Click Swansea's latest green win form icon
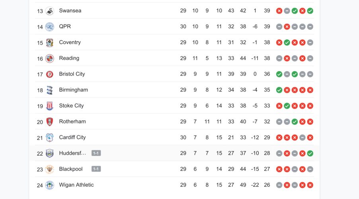Viewport: 359px width, 199px height. [x=310, y=11]
